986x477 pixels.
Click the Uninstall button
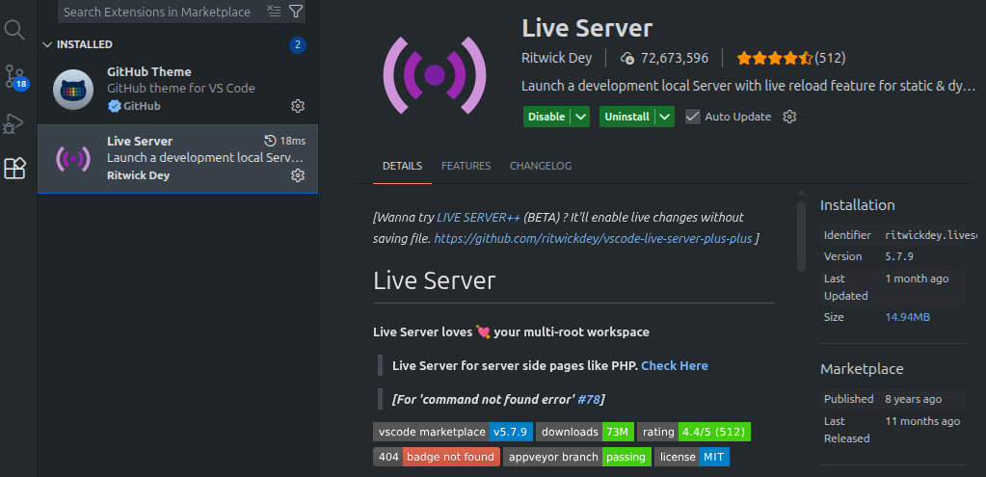point(626,117)
